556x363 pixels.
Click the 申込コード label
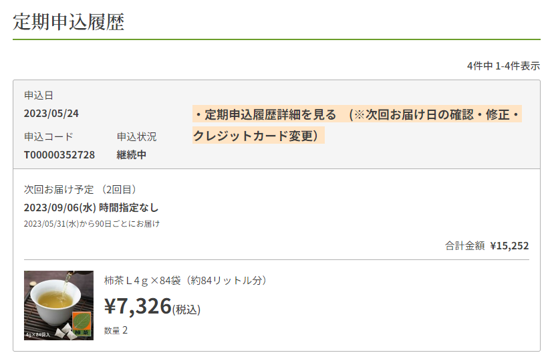[x=48, y=136]
